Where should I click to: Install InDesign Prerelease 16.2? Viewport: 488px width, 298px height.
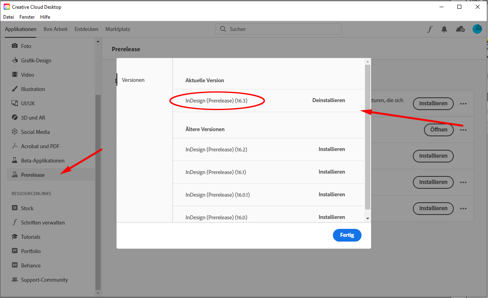coord(332,149)
